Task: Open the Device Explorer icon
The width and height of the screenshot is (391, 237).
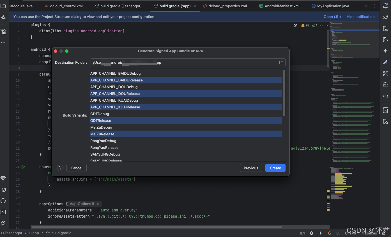Action: (x=385, y=121)
